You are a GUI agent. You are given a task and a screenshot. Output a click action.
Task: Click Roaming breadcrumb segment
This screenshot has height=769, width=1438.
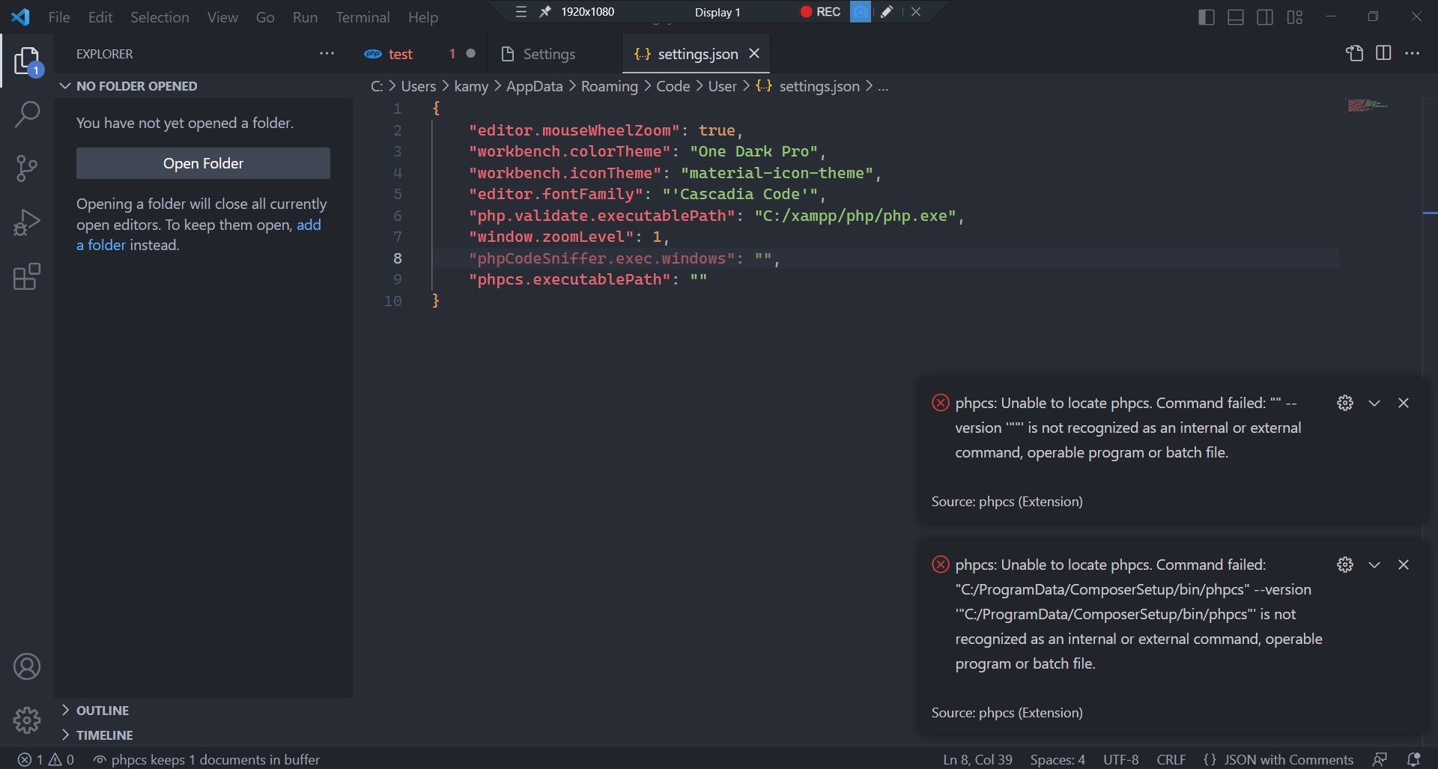pyautogui.click(x=609, y=86)
